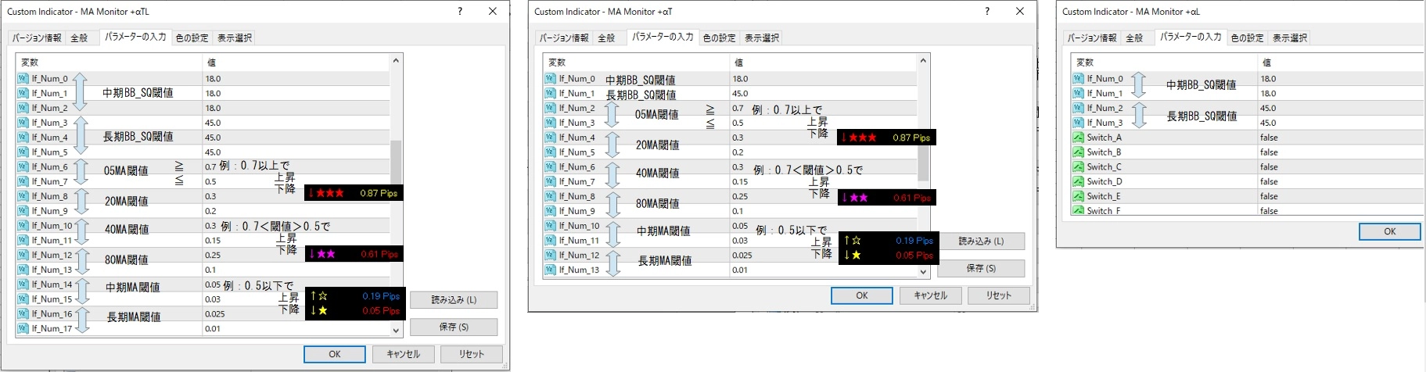The height and width of the screenshot is (372, 1426).
Task: Switch to 全般 tab in αL window
Action: [x=1134, y=38]
